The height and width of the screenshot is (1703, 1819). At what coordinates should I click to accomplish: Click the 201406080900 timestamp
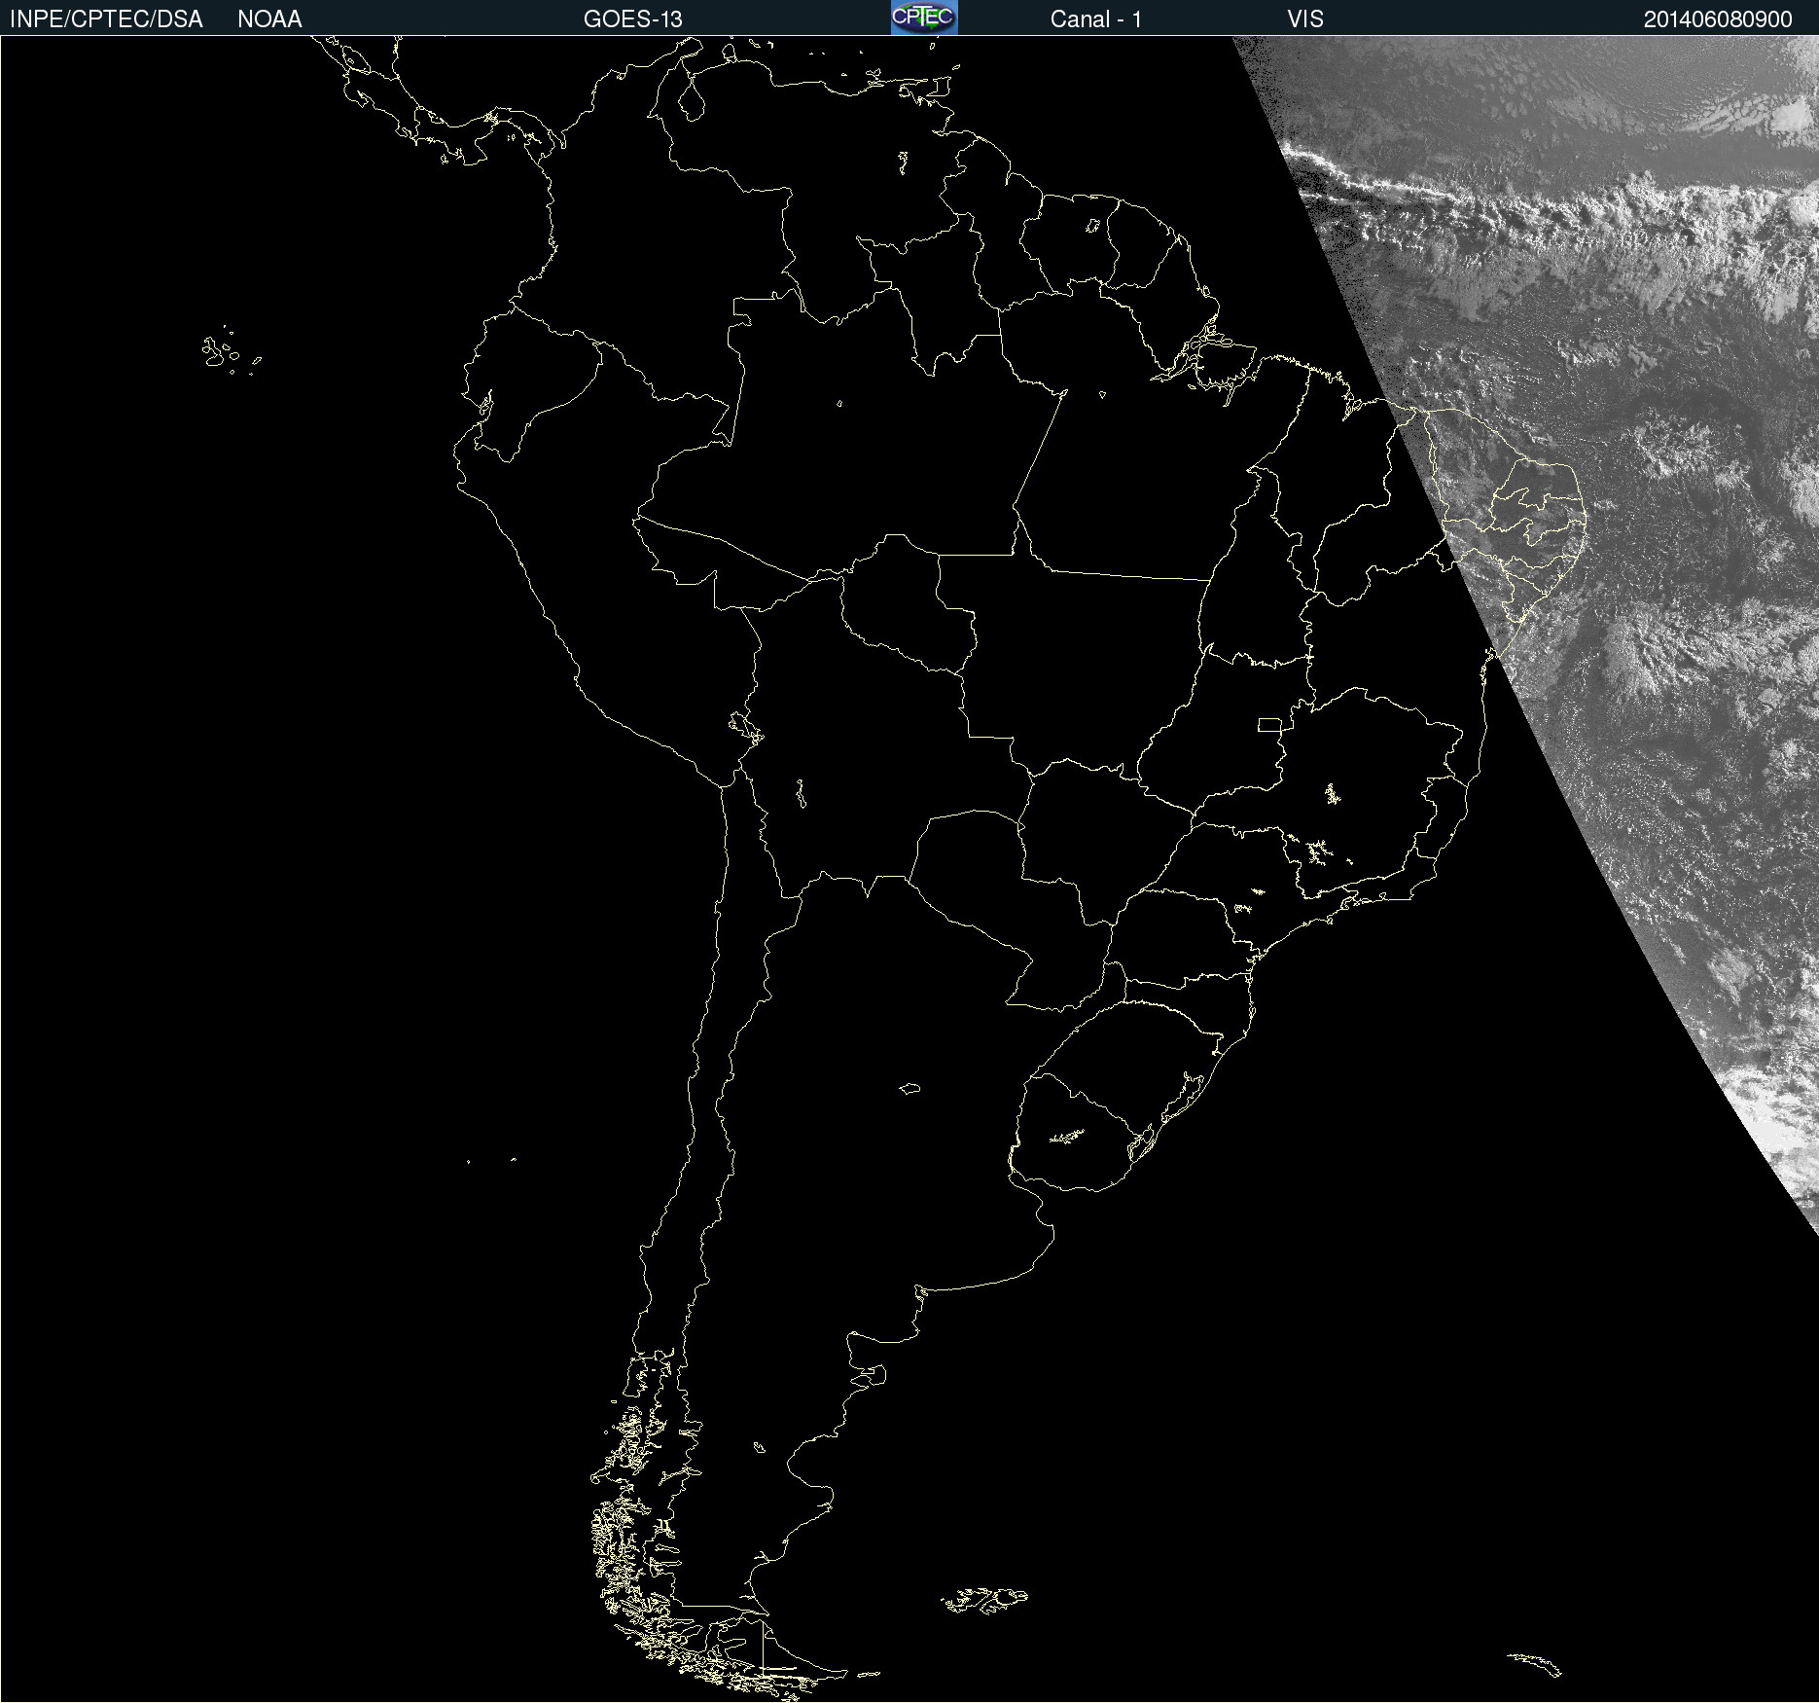point(1718,18)
